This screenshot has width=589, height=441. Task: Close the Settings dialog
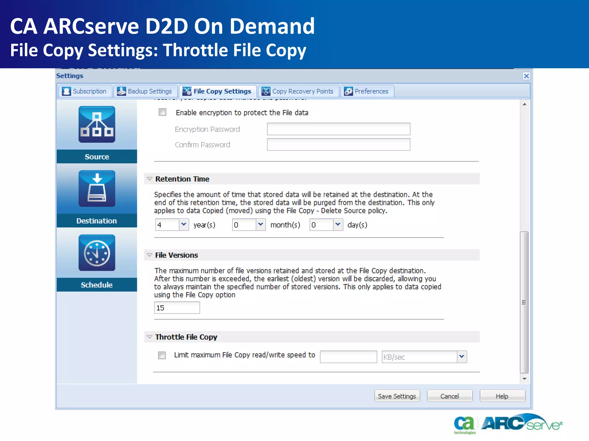coord(526,76)
